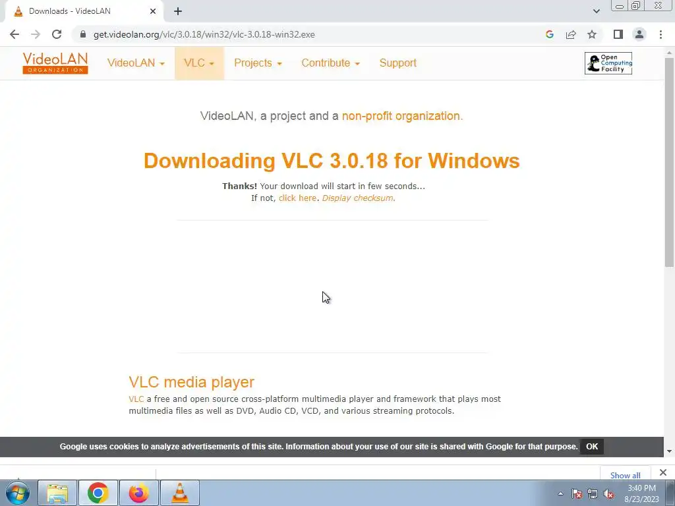This screenshot has width=675, height=506.
Task: Expand the Projects menu
Action: pyautogui.click(x=258, y=63)
